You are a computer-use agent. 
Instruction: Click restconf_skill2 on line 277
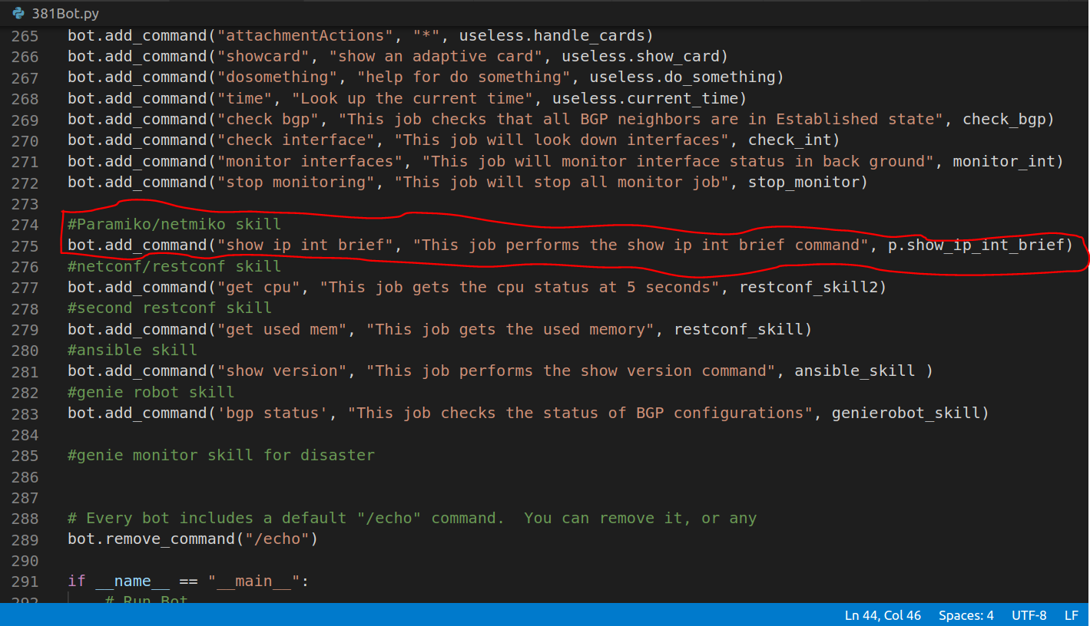pos(808,287)
